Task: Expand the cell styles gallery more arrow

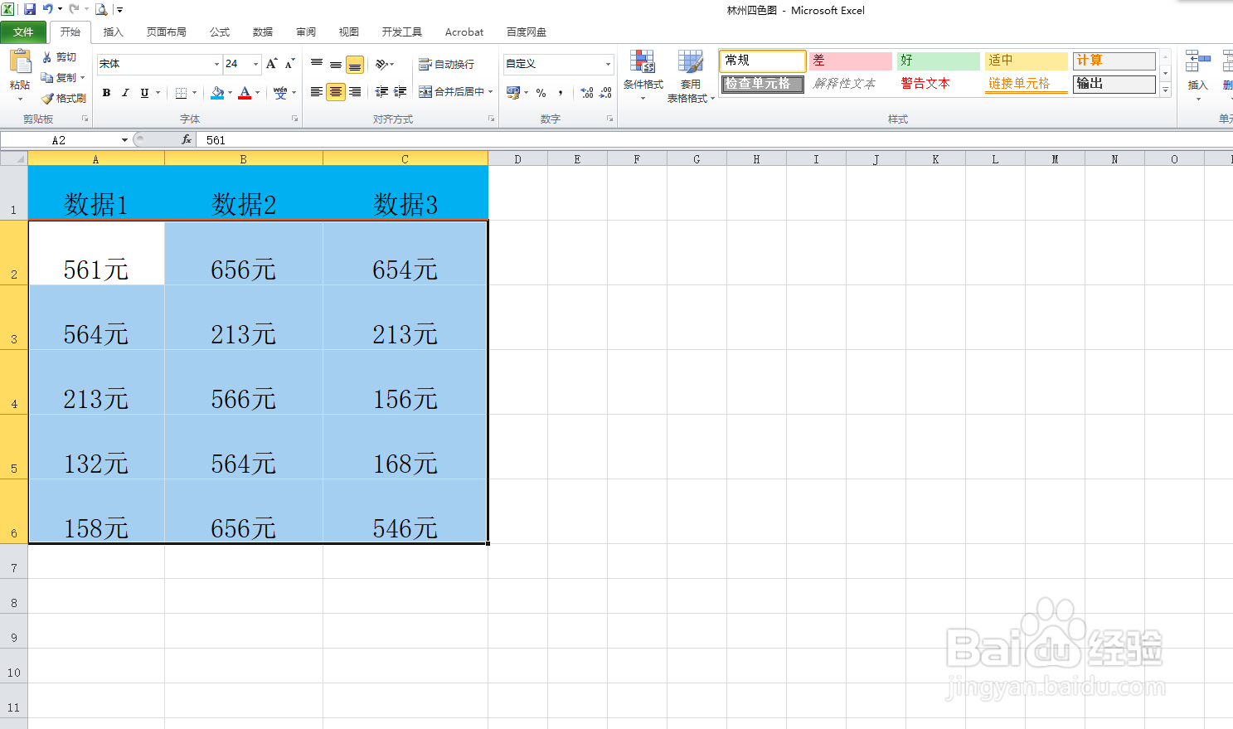Action: 1165,90
